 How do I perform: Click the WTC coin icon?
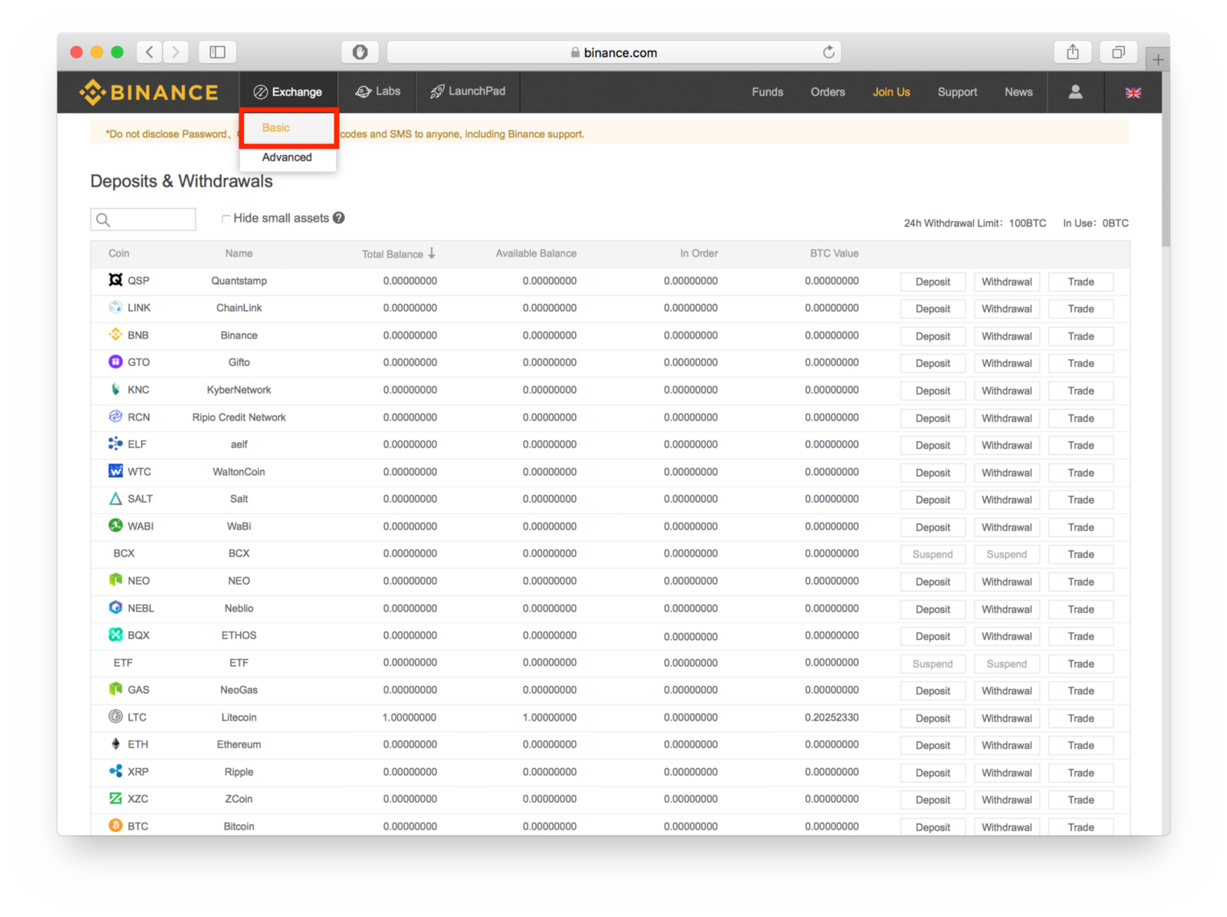pos(116,471)
